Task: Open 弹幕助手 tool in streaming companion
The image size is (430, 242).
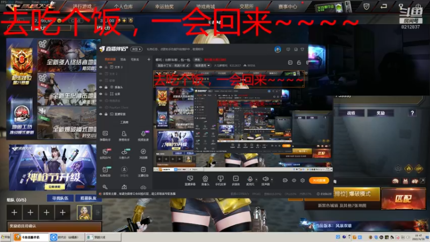Action: pyautogui.click(x=105, y=136)
